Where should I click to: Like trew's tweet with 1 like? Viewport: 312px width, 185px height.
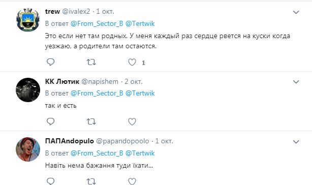tap(132, 63)
